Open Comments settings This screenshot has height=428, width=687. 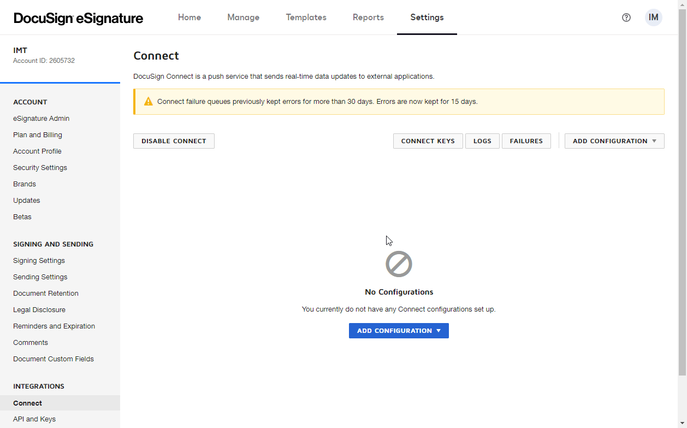point(31,343)
